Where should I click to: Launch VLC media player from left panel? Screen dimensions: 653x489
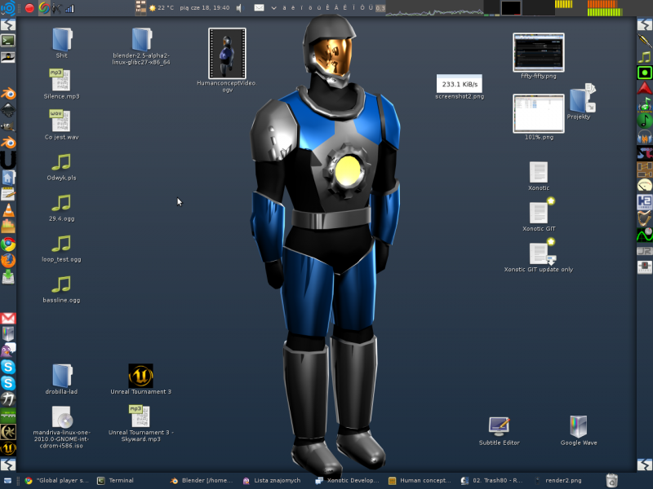pyautogui.click(x=8, y=210)
